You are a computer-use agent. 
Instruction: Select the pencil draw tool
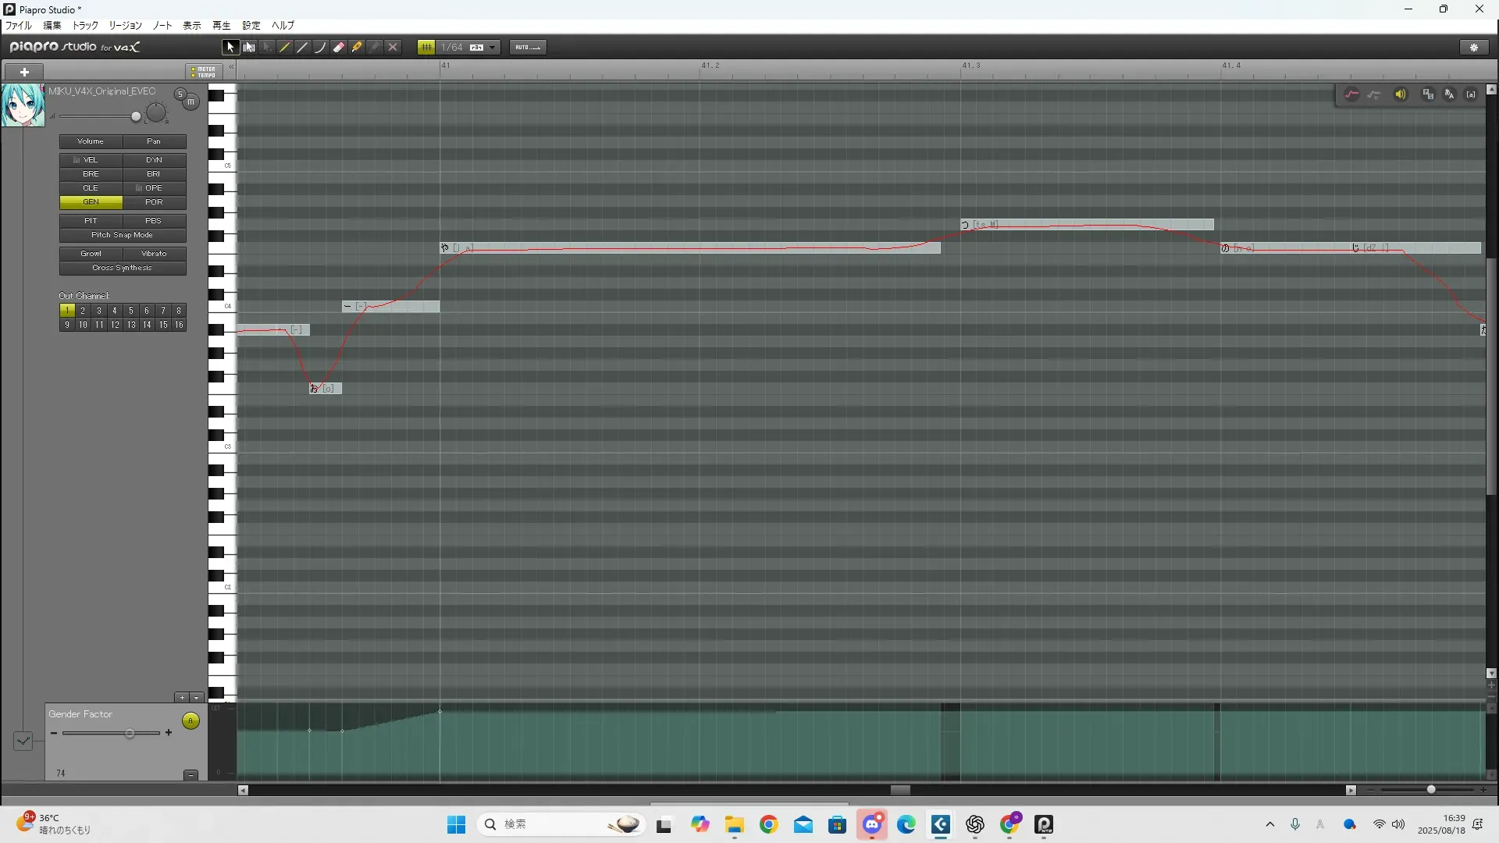(285, 48)
